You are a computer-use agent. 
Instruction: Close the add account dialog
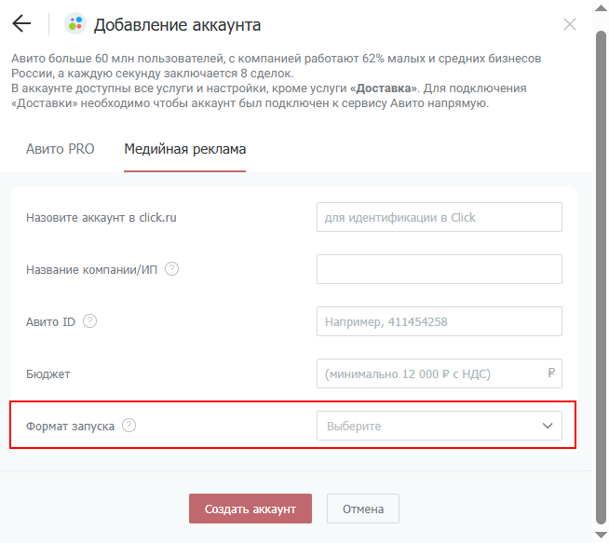tap(570, 24)
